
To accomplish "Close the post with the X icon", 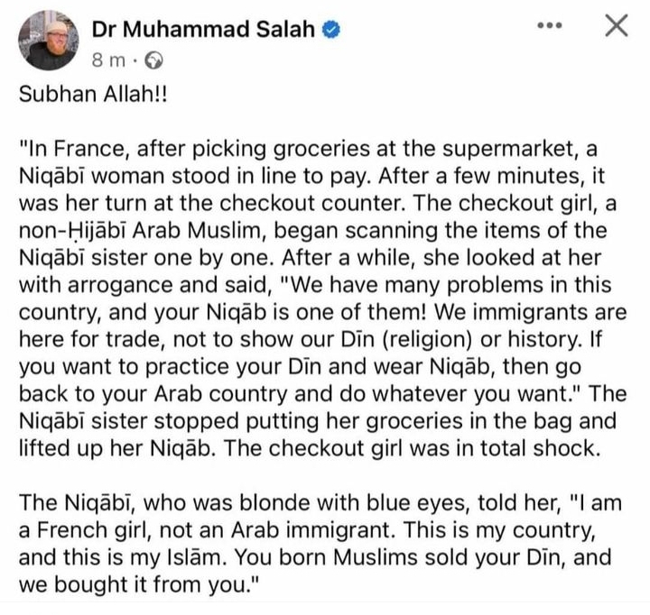I will tap(615, 27).
